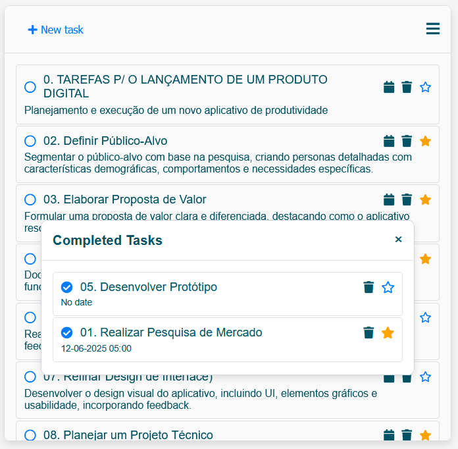The width and height of the screenshot is (458, 449).
Task: Click the Segmentar o público-alvo description
Action: coord(218,163)
